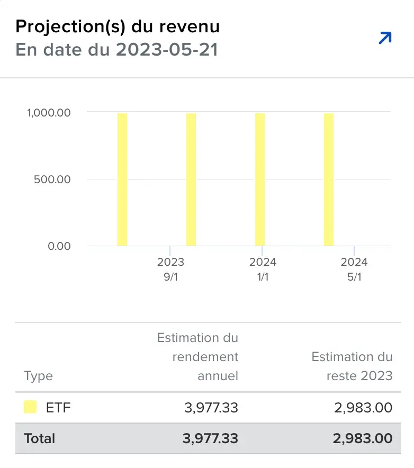
Task: Click the 2024 5/1 axis label
Action: click(x=354, y=269)
